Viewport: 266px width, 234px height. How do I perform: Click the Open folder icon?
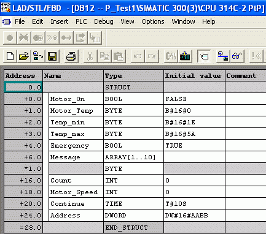coord(24,56)
